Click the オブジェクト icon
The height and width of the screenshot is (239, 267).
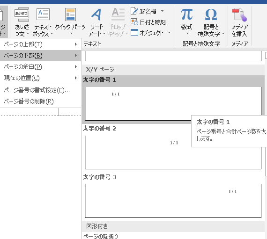coord(134,32)
